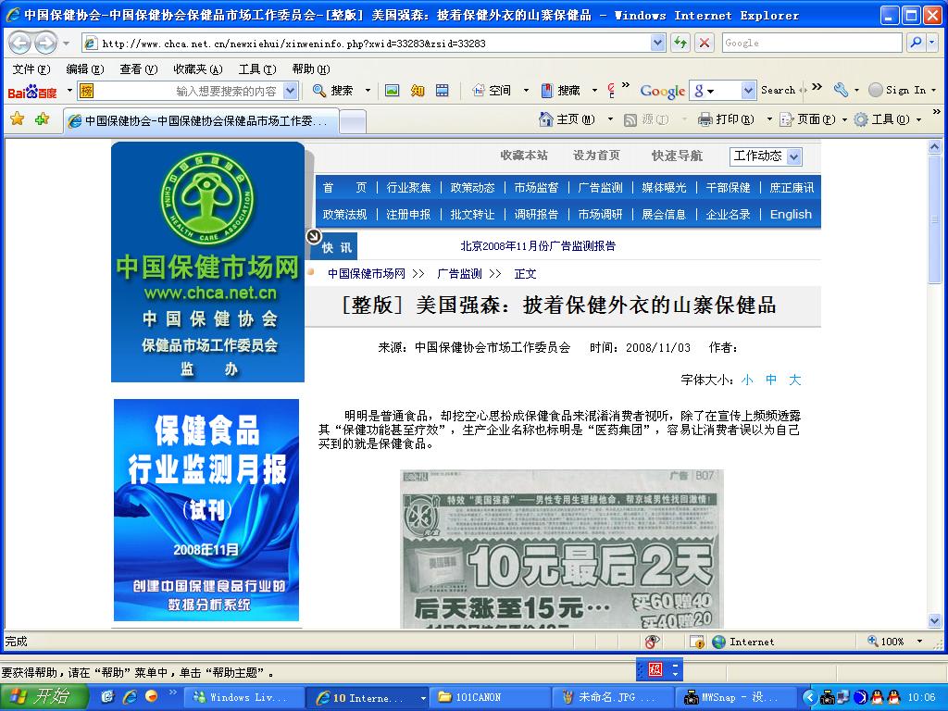Image resolution: width=948 pixels, height=711 pixels.
Task: Click the Home (主页) toolbar icon
Action: (545, 119)
